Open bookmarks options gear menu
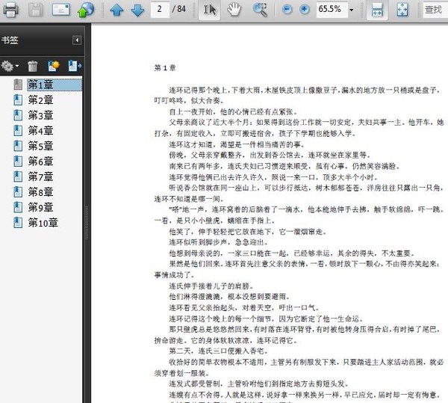 (x=10, y=66)
